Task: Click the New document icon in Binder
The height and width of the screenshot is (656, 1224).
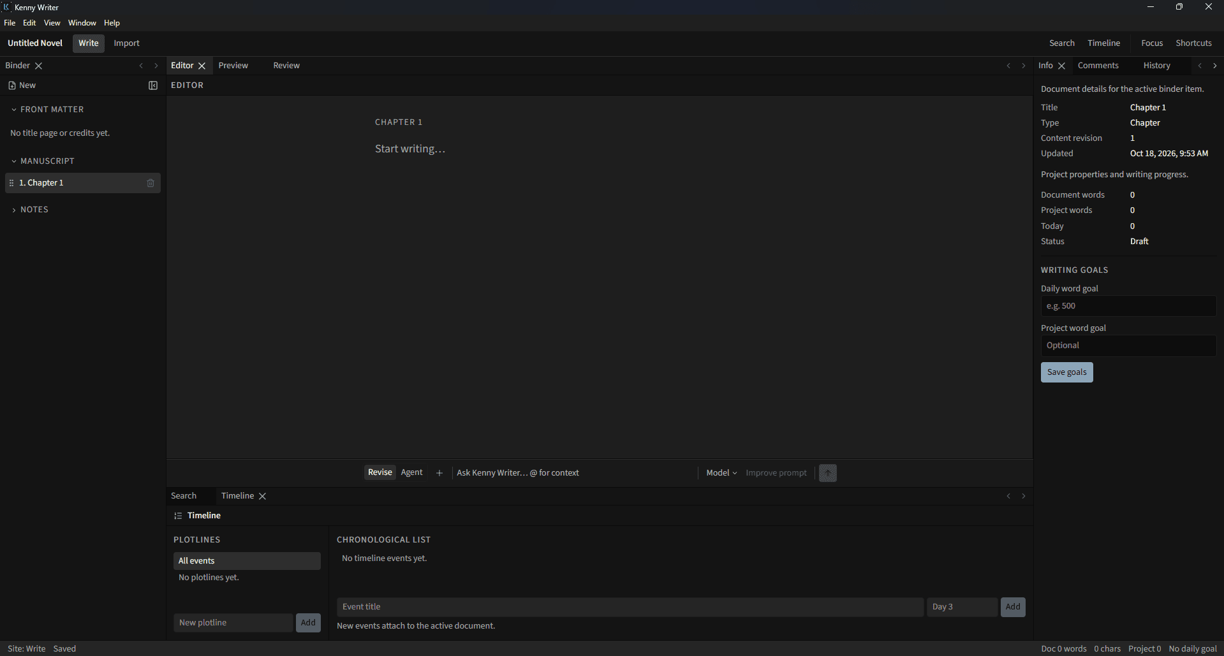Action: click(12, 85)
